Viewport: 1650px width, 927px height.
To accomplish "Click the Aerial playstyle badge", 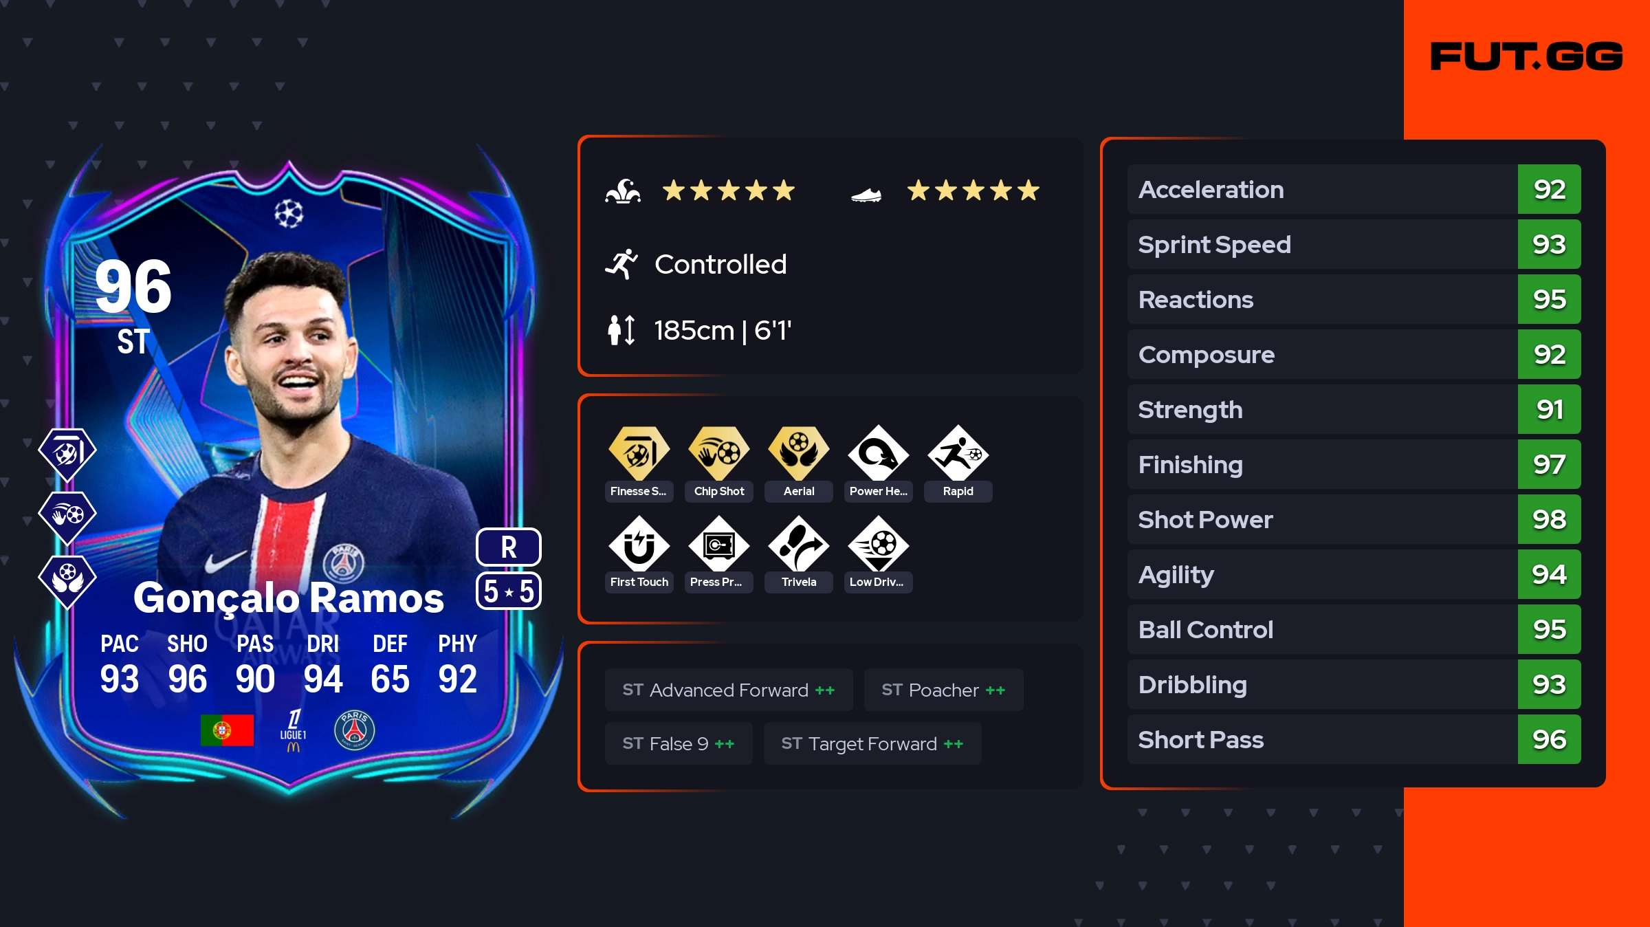I will click(x=798, y=454).
